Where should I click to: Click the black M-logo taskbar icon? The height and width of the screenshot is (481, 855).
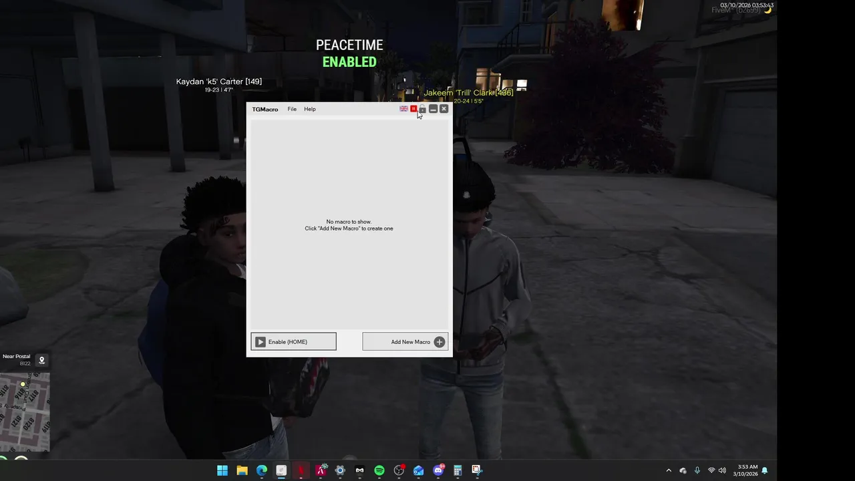coord(360,470)
